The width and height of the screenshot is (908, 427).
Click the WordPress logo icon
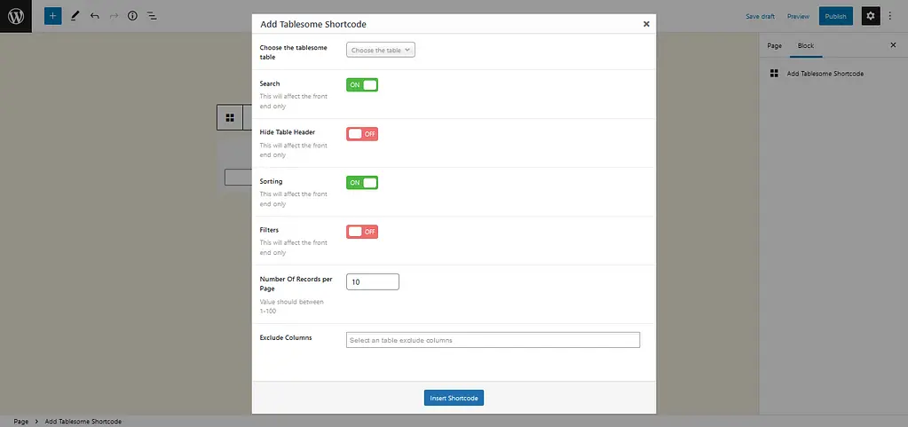point(16,16)
